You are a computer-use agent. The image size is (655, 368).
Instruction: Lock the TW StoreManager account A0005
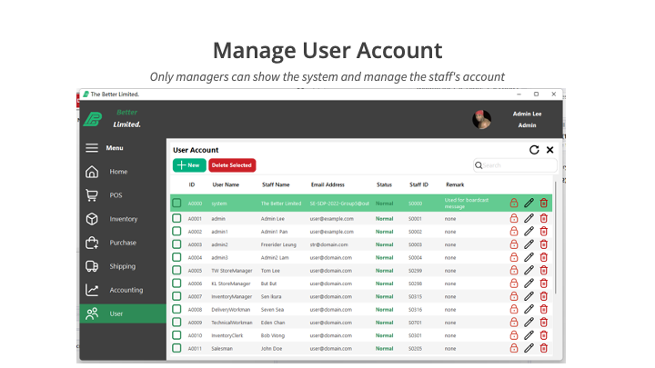coord(514,270)
